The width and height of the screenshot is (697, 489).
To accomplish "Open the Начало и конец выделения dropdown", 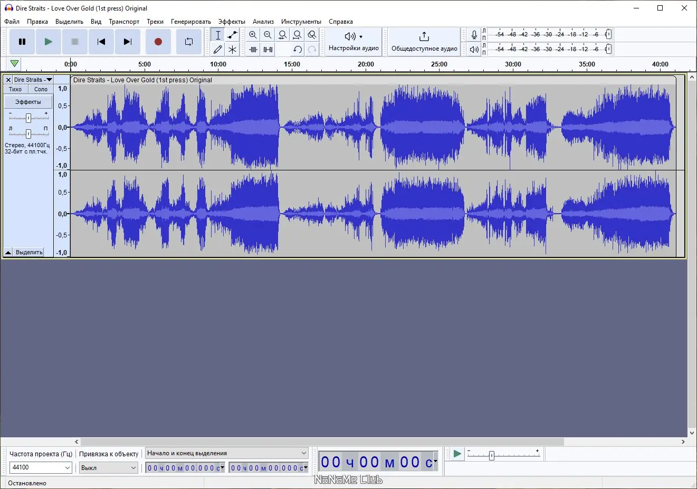I will [227, 453].
